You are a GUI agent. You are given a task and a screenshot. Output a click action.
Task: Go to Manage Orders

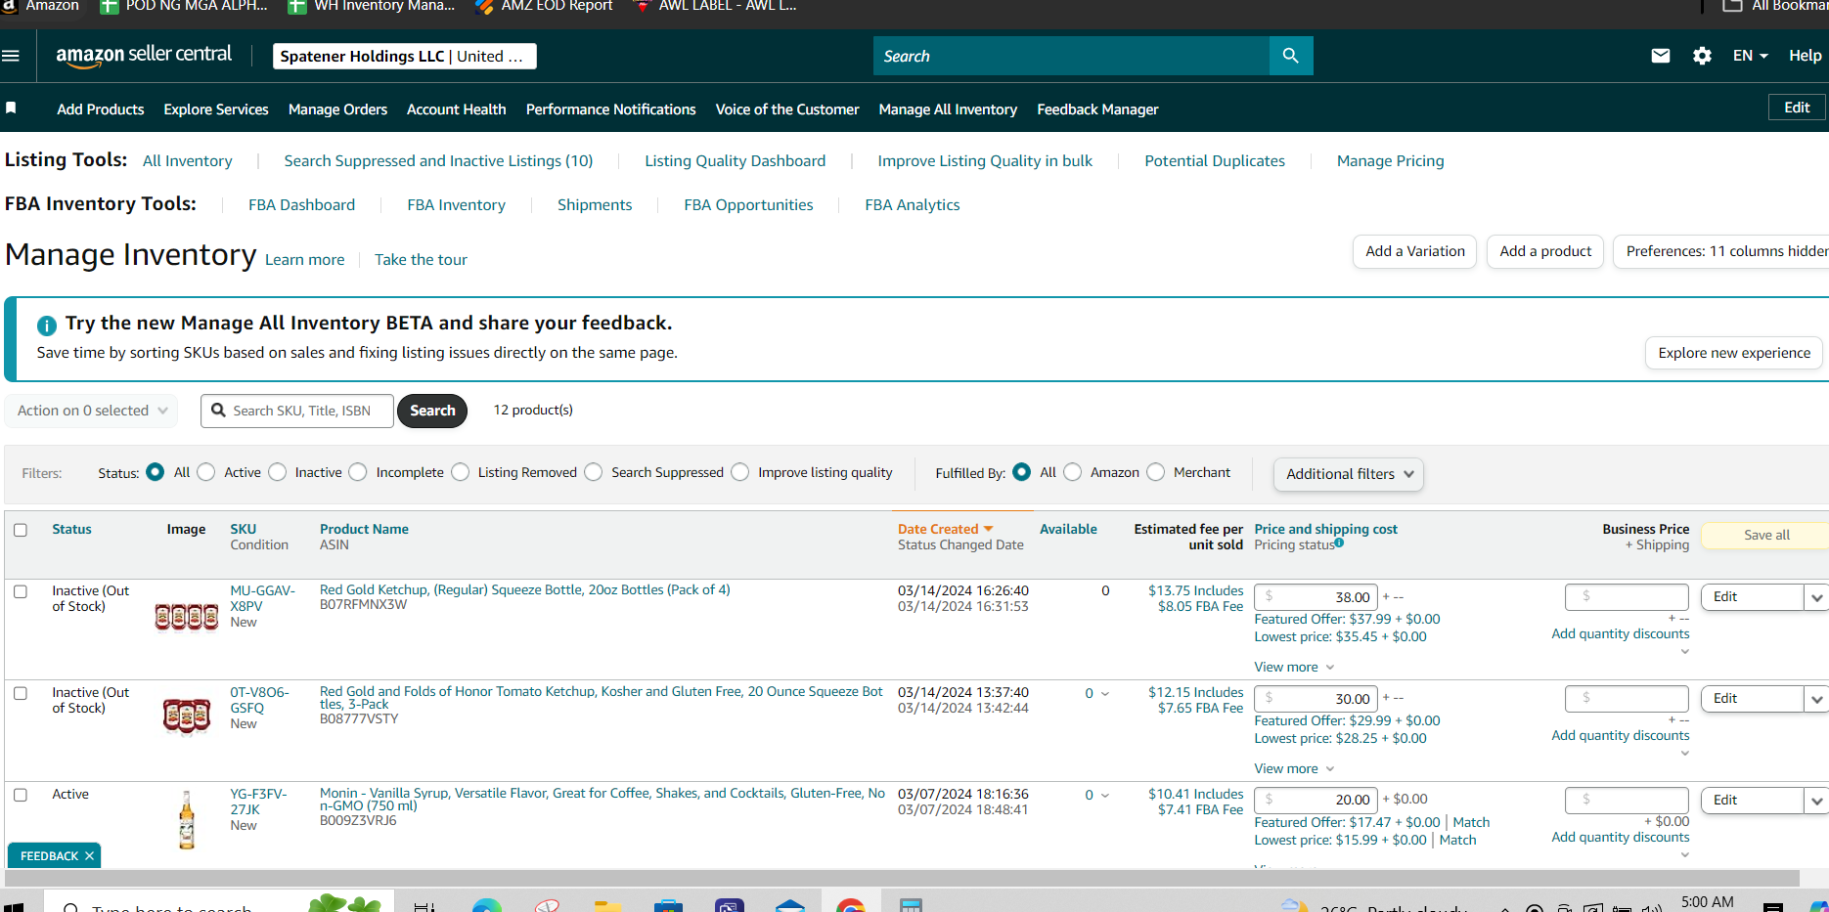337,109
